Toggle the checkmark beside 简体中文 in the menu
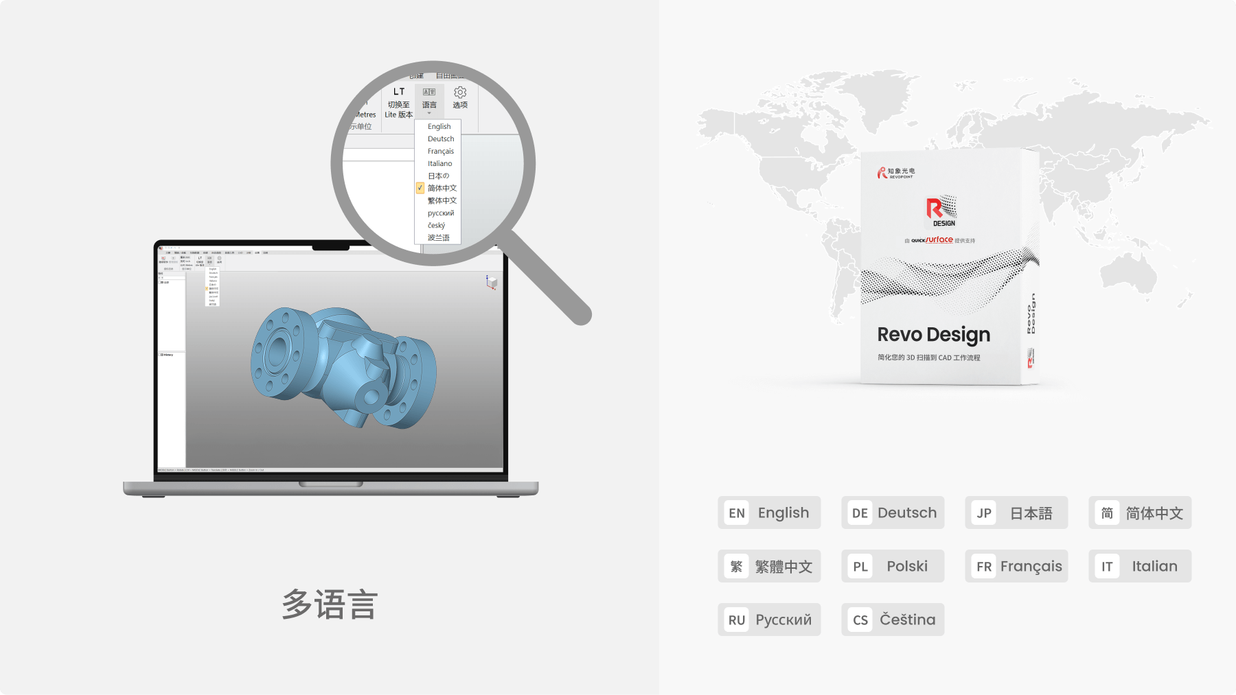 tap(420, 188)
